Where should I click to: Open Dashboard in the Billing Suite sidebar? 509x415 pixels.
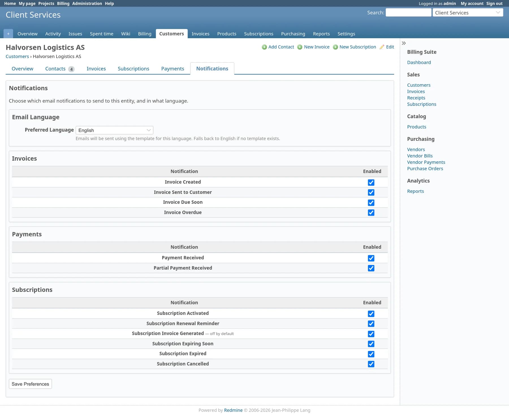pyautogui.click(x=419, y=62)
